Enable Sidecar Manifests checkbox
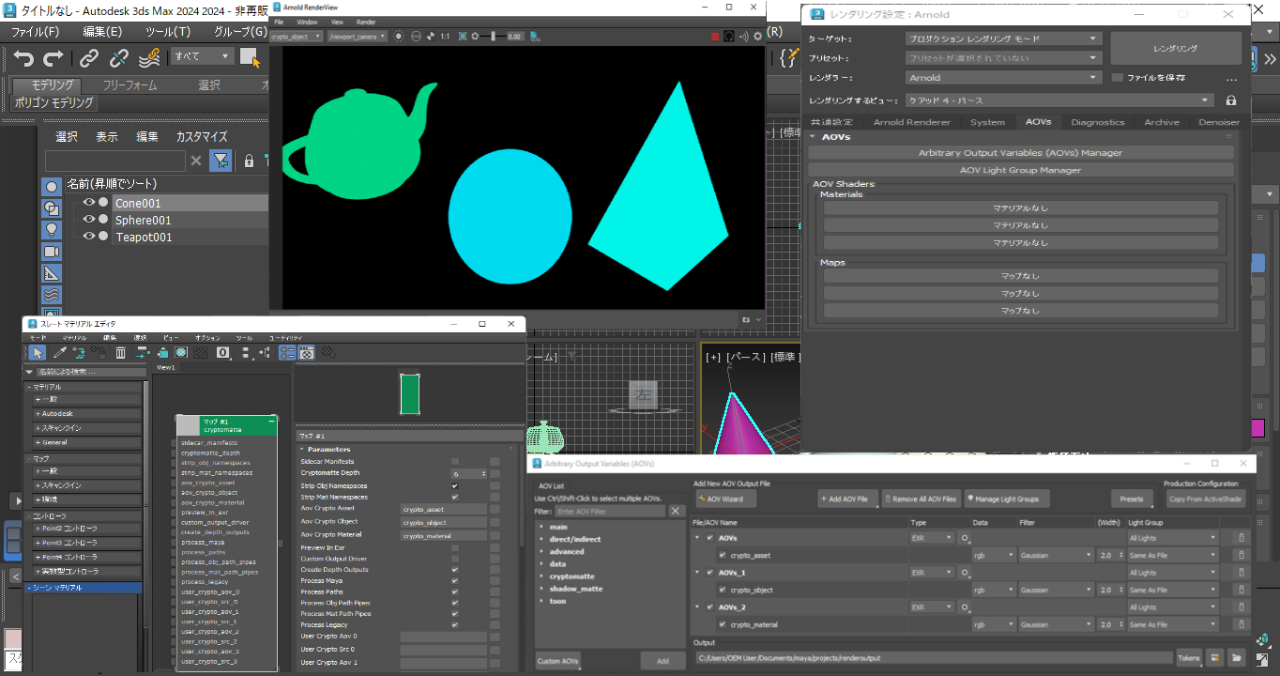Image resolution: width=1280 pixels, height=676 pixels. pyautogui.click(x=455, y=462)
